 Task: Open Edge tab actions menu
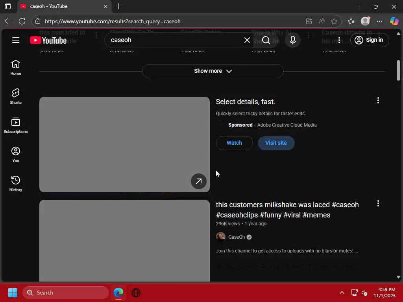[8, 6]
